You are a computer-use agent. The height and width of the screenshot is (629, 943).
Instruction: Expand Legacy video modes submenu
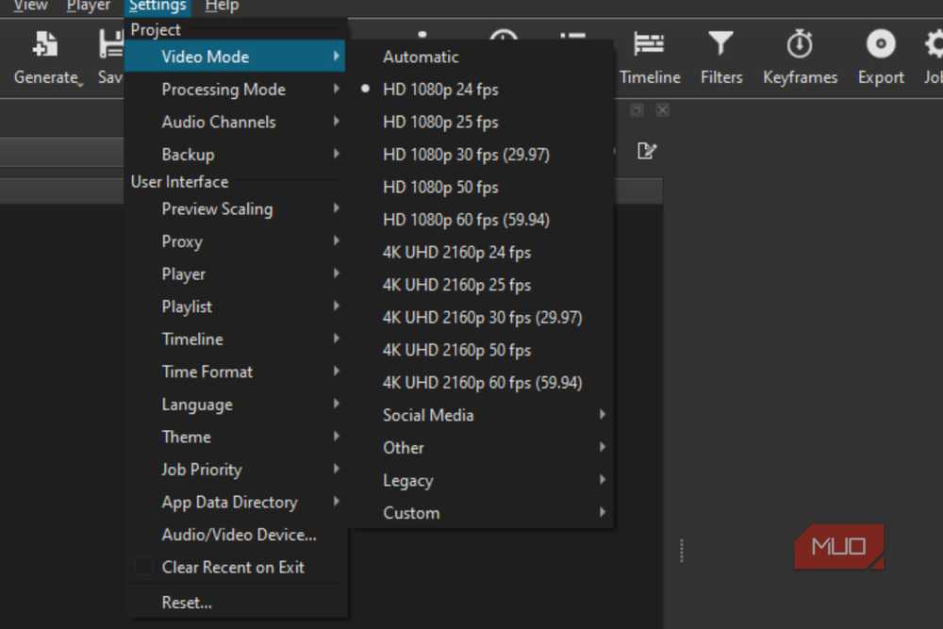tap(482, 480)
